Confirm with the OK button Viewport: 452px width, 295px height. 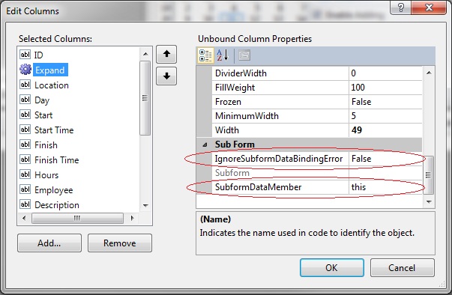pos(332,267)
